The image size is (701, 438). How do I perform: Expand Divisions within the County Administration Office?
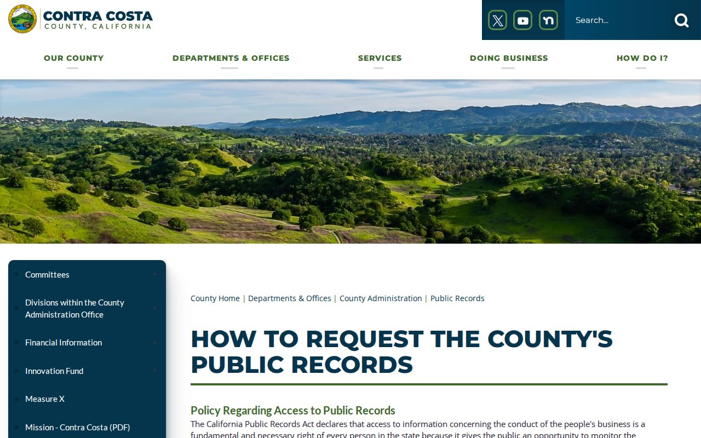pyautogui.click(x=154, y=308)
